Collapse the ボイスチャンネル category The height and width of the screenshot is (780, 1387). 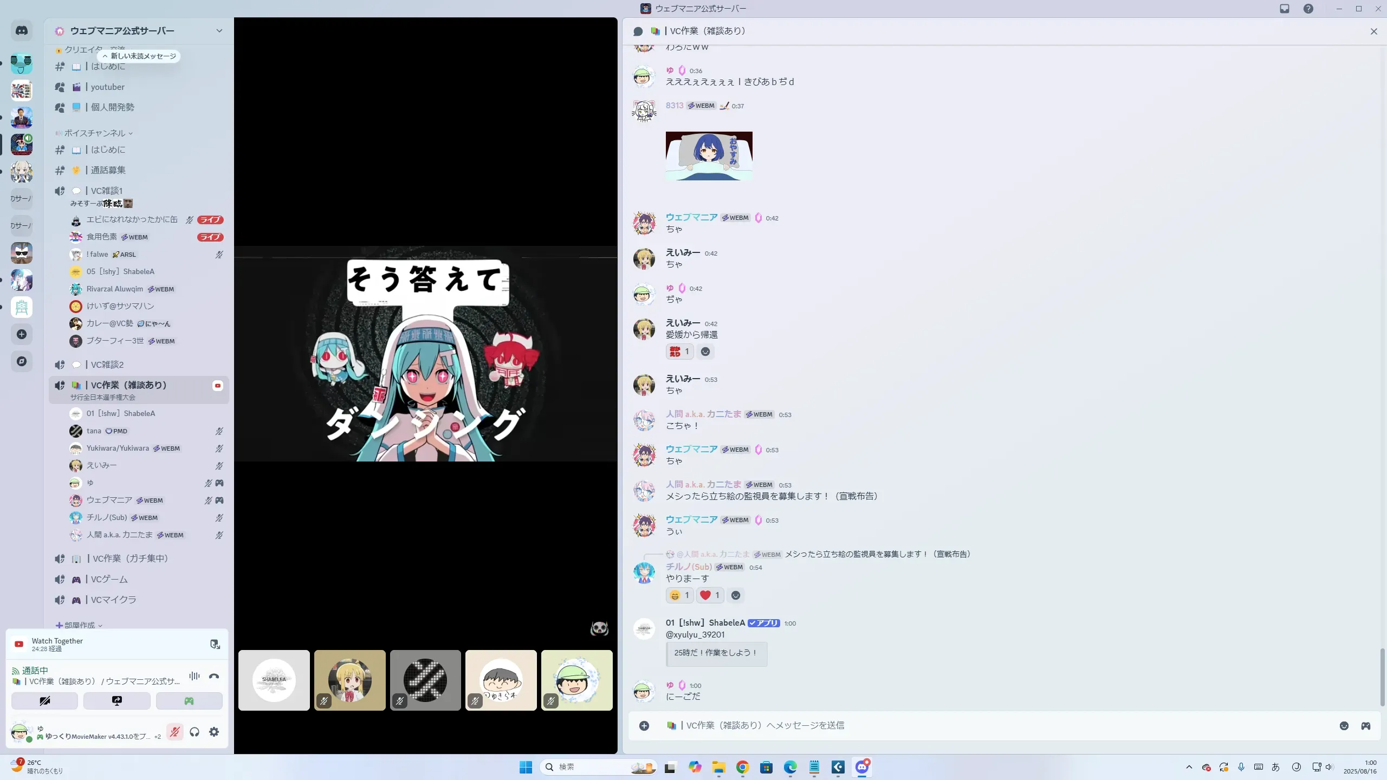95,133
